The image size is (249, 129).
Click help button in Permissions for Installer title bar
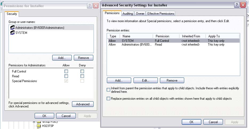[x=90, y=6]
